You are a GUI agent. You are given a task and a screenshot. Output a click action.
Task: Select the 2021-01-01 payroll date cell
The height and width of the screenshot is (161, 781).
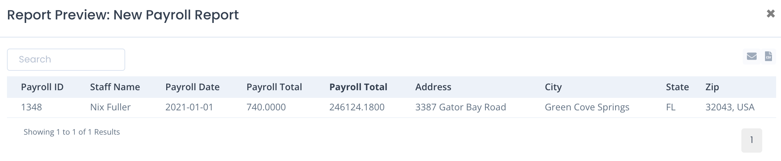point(189,107)
